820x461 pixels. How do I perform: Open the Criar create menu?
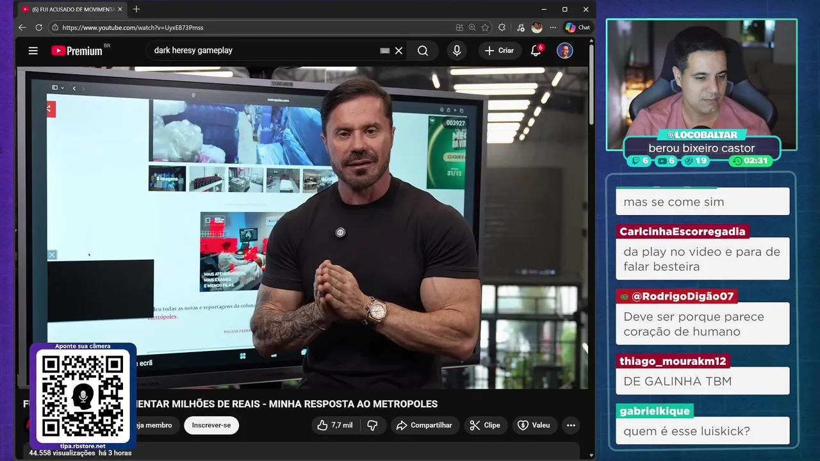[x=500, y=51]
